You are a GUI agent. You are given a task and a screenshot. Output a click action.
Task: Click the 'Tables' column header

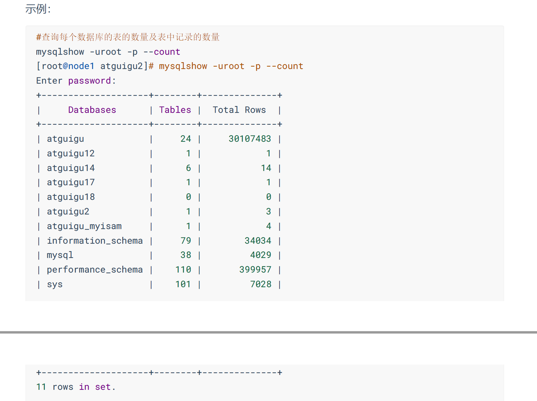click(175, 110)
